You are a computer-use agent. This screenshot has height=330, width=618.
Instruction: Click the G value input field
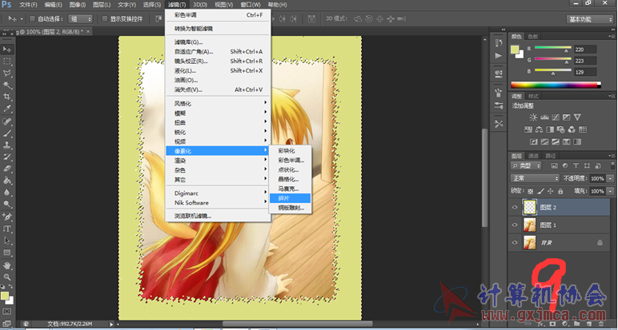(x=585, y=61)
